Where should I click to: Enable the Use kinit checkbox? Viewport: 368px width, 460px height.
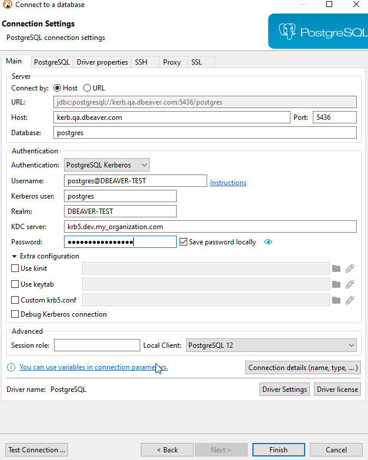tap(15, 268)
